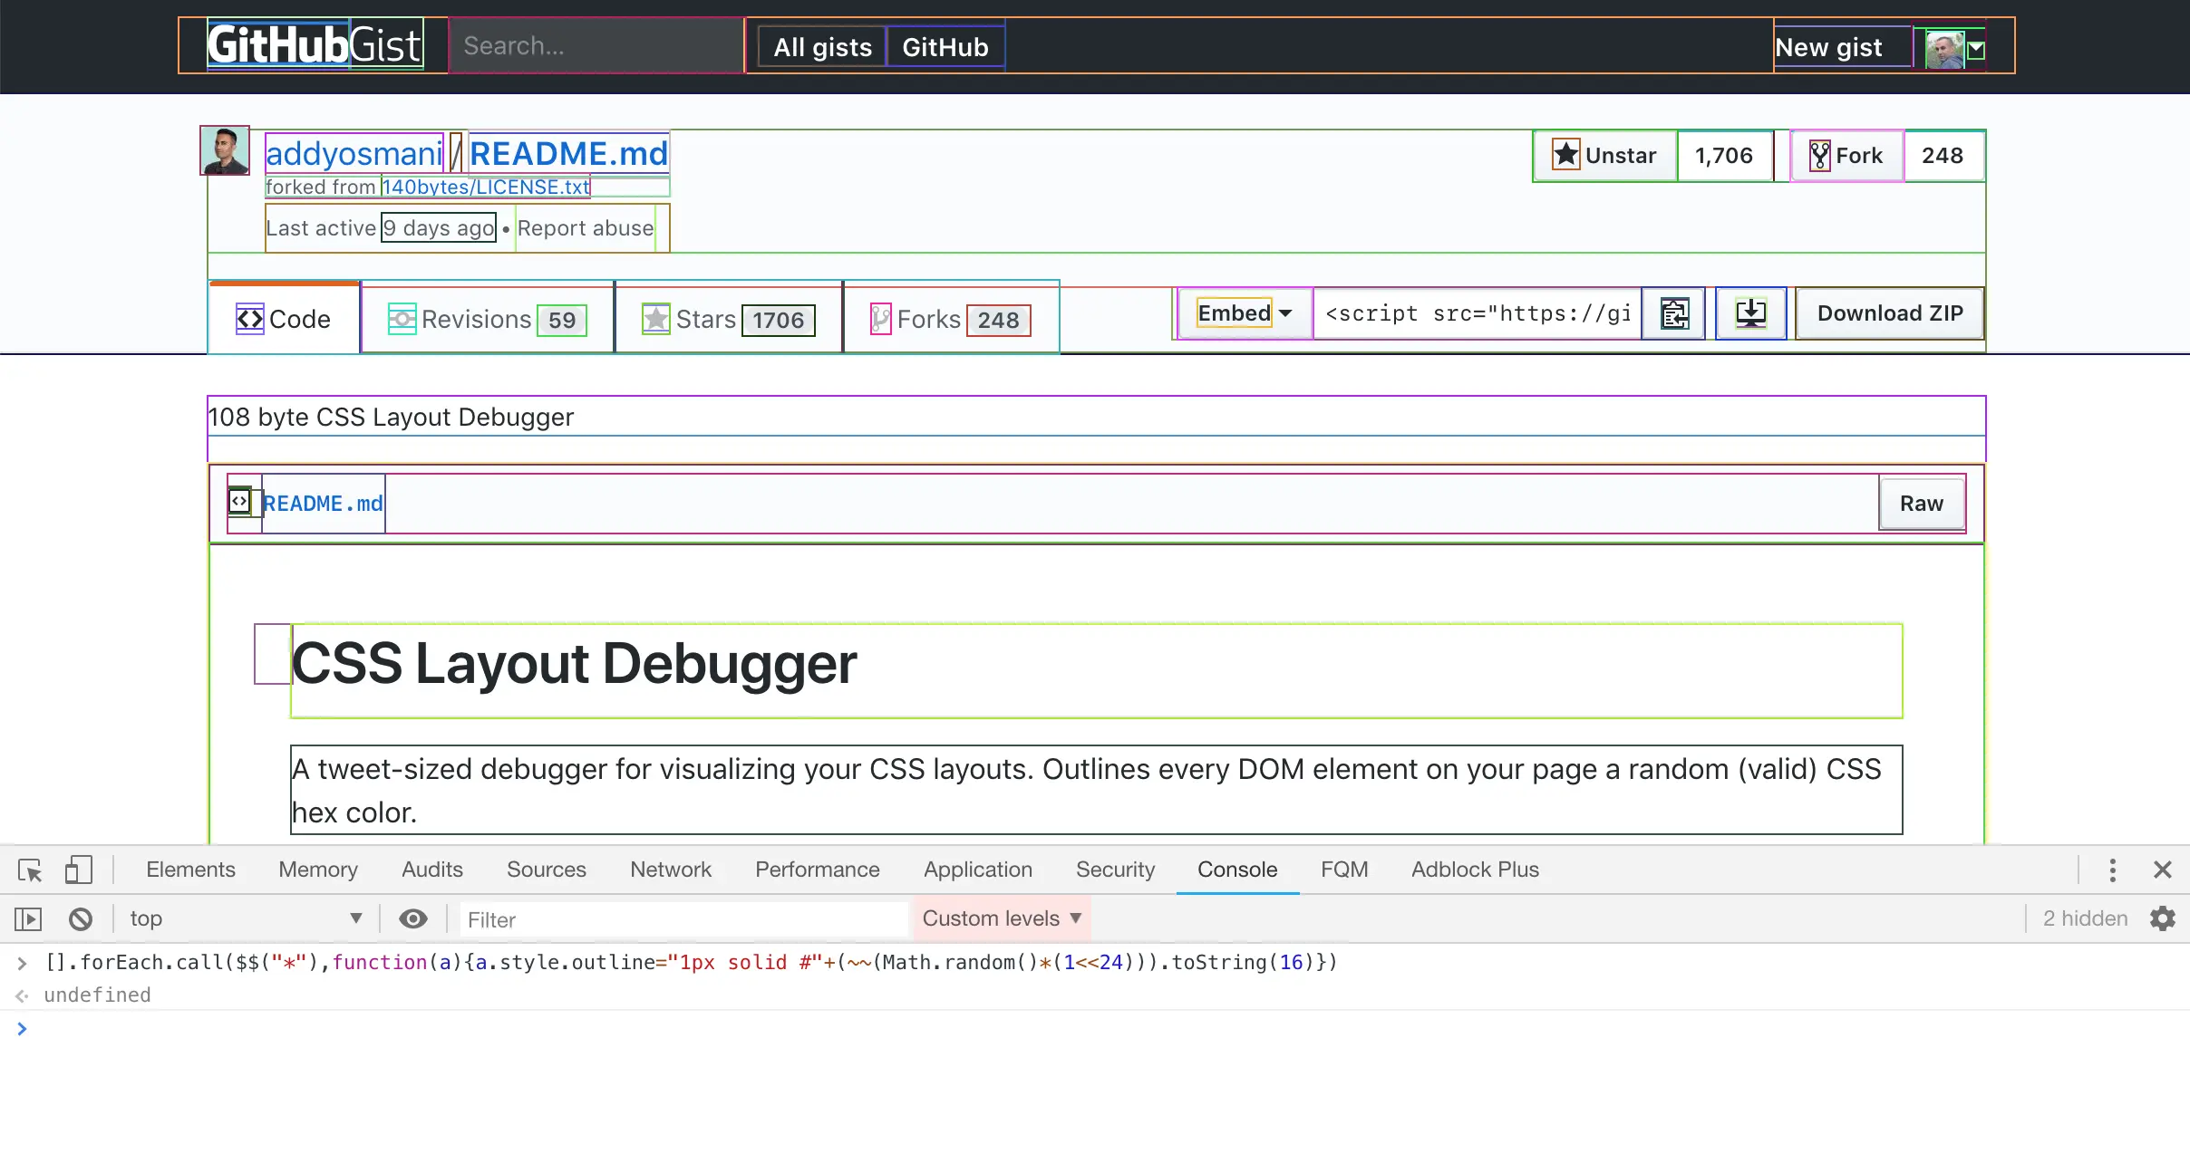Toggle the console sidebar panel
Image resolution: width=2190 pixels, height=1163 pixels.
pyautogui.click(x=28, y=919)
